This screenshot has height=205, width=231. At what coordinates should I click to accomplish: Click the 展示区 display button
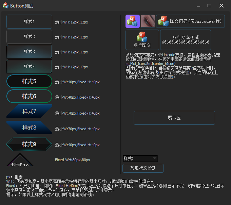click(x=174, y=118)
